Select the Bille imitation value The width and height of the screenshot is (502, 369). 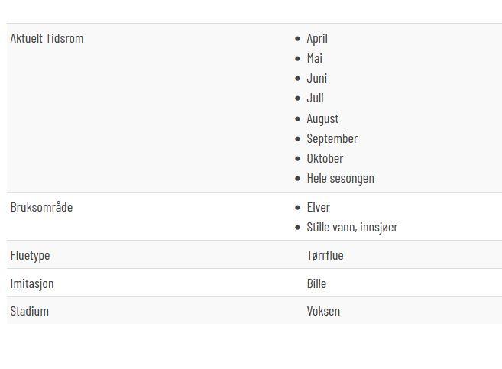[316, 284]
